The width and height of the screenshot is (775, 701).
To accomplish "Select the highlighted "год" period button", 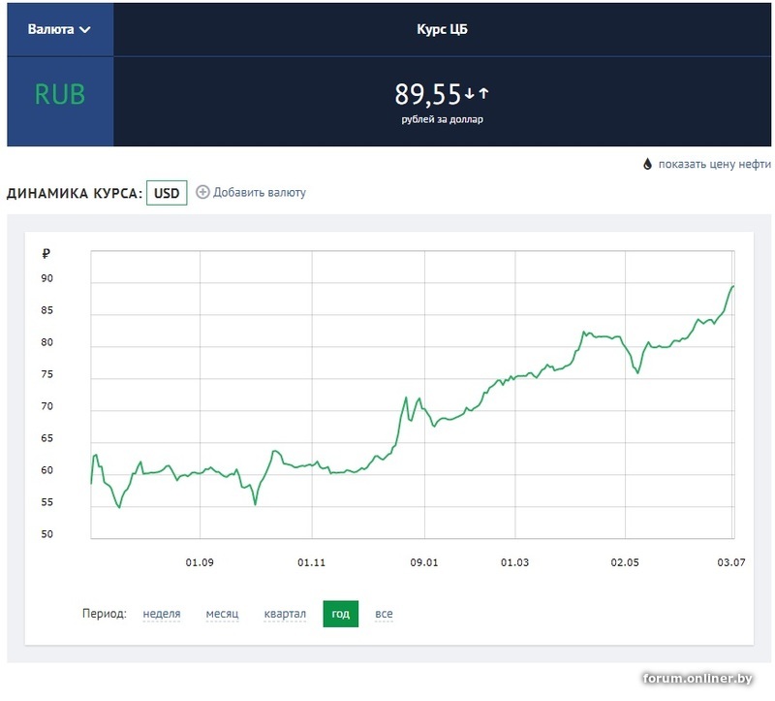I will (x=340, y=614).
